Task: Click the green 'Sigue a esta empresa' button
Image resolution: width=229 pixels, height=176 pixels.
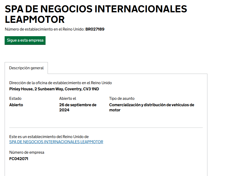Action: point(25,40)
